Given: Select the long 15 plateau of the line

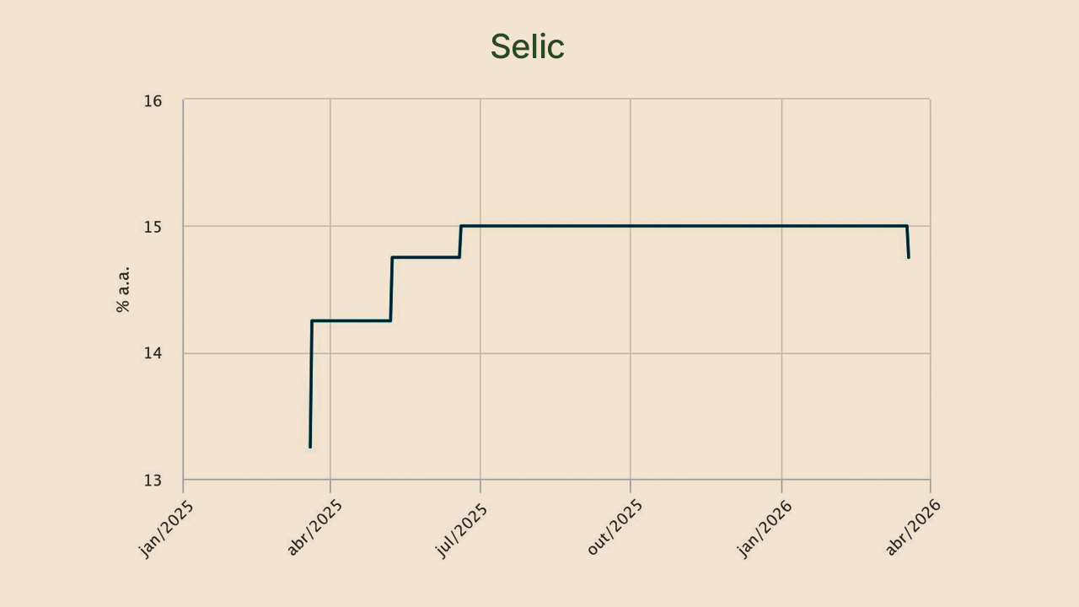Looking at the screenshot, I should (x=683, y=226).
